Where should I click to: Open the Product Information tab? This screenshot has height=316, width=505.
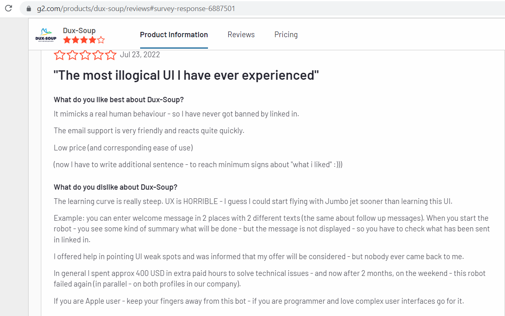pos(174,35)
